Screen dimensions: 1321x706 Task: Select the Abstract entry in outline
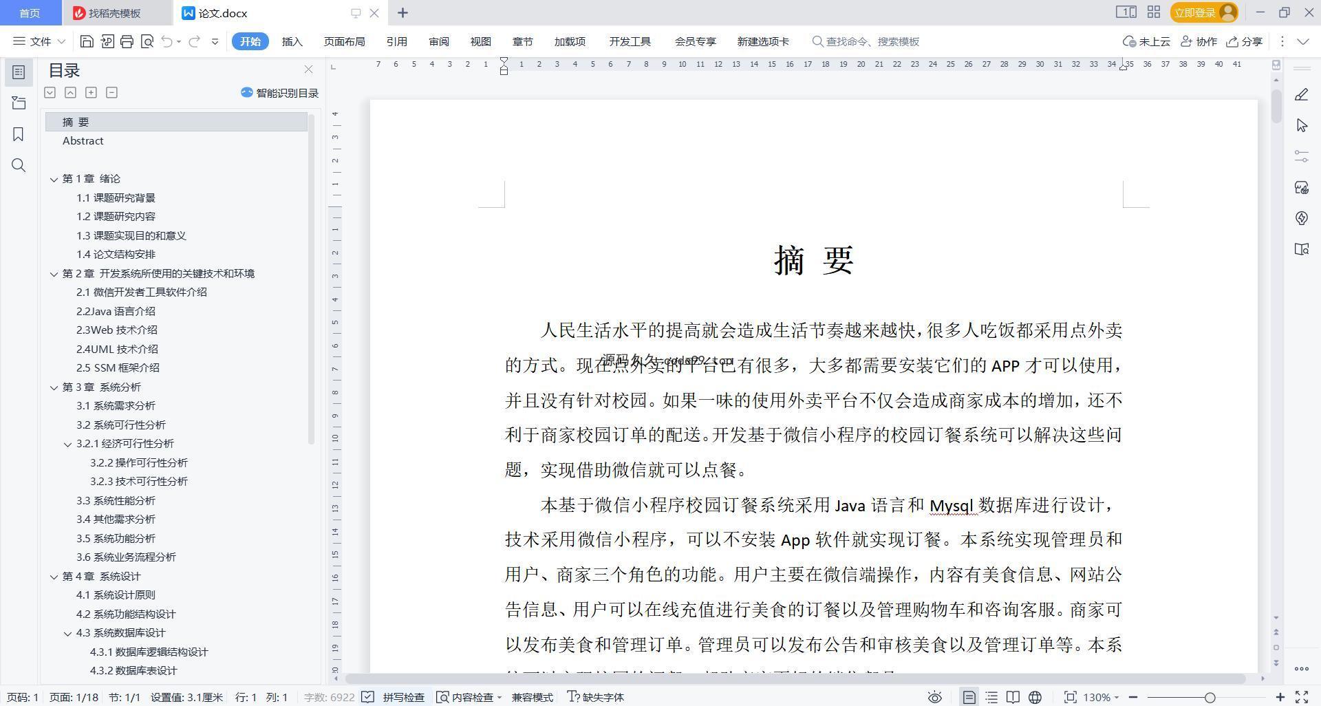[x=83, y=141]
